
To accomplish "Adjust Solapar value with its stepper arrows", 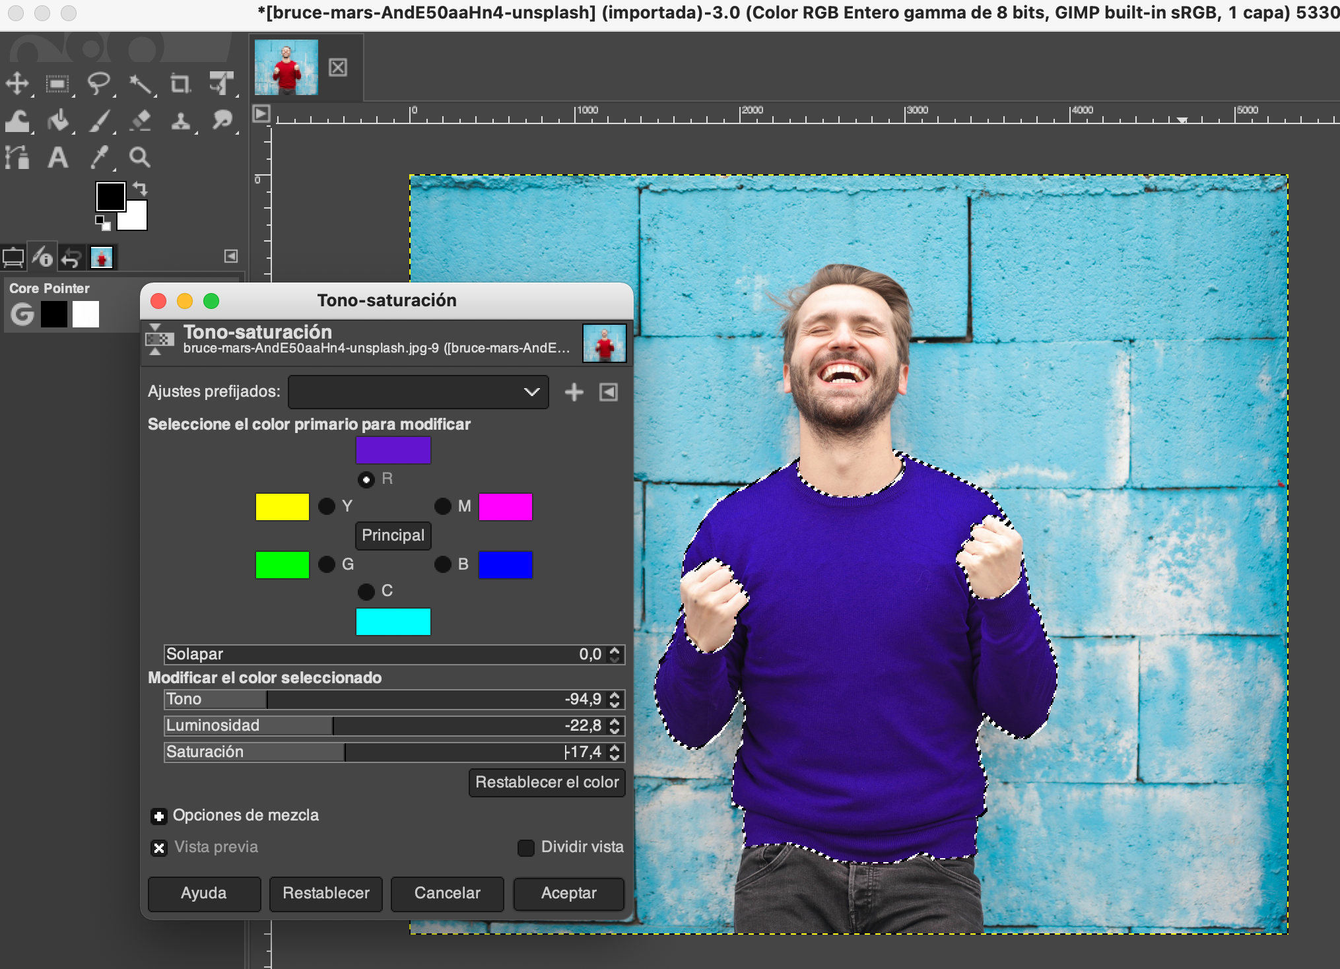I will (x=615, y=654).
